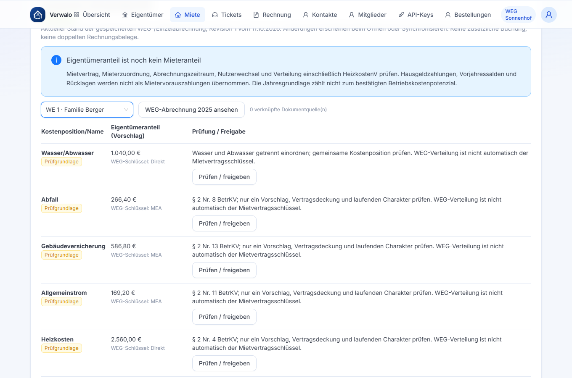
Task: Open the Eigentümer menu item
Action: click(143, 15)
